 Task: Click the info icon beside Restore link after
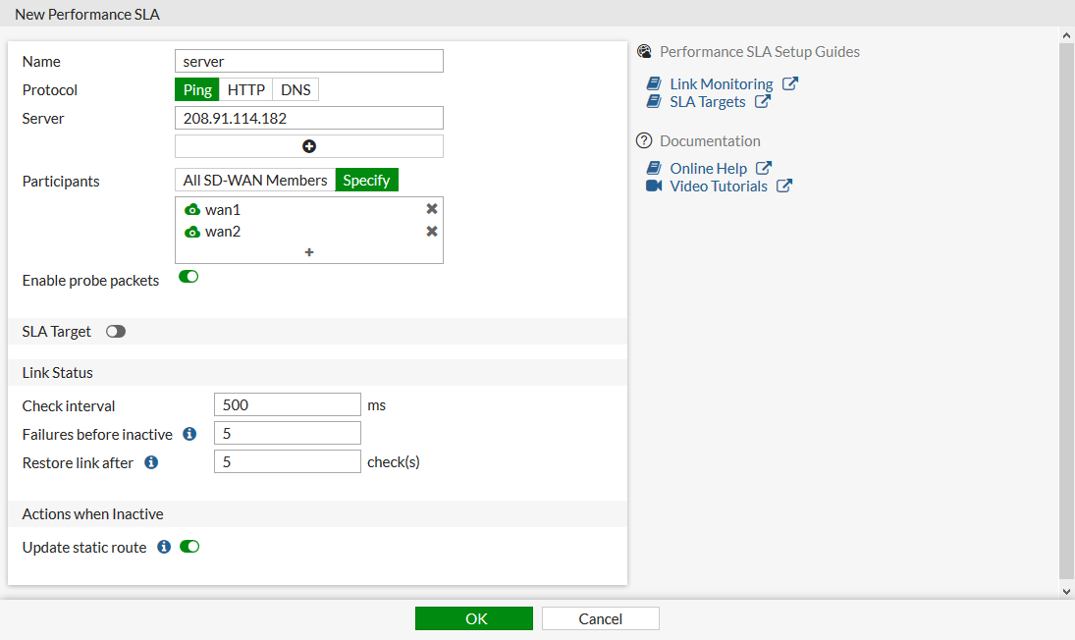tap(150, 461)
